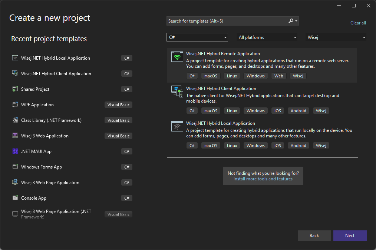Viewport: 376px width, 250px height.
Task: Click the Console App template icon
Action: [x=15, y=198]
